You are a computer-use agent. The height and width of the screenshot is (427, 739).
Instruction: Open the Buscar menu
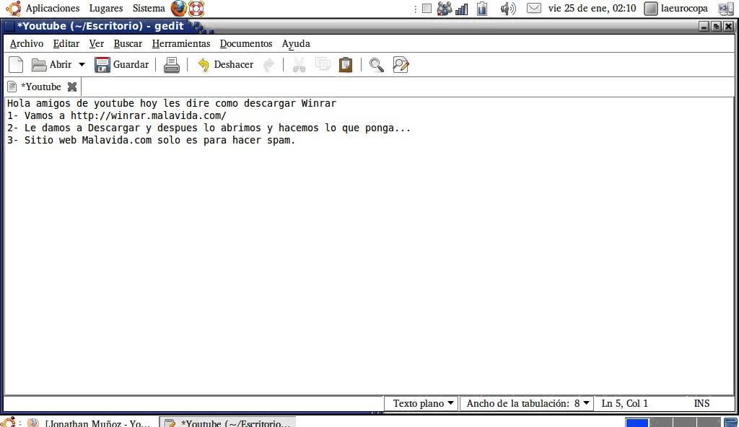[128, 43]
